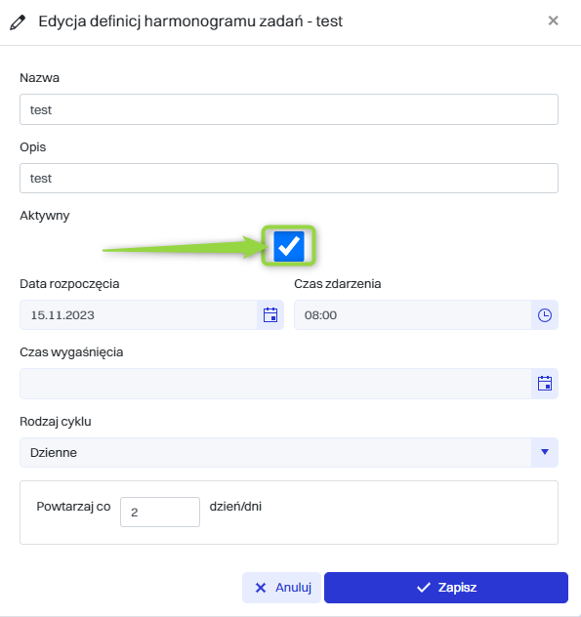Focus the empty Czas wygaśnięcia field
The height and width of the screenshot is (617, 581).
tap(275, 384)
